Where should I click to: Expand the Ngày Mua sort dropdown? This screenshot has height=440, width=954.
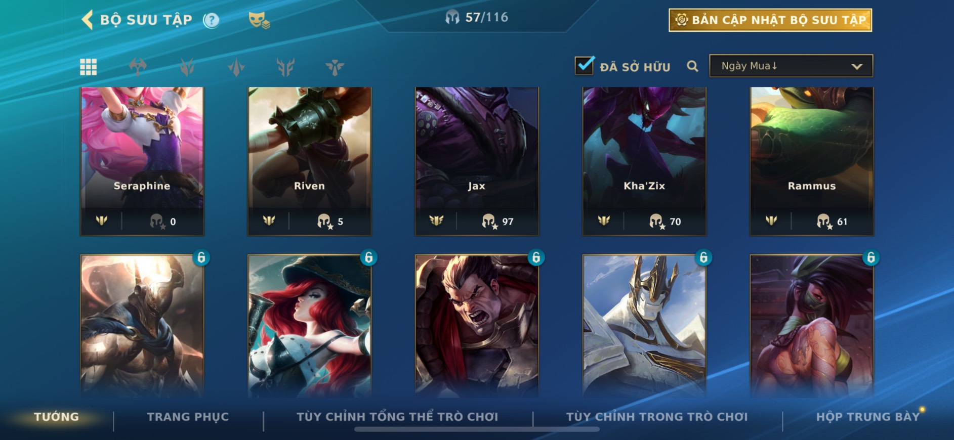791,66
